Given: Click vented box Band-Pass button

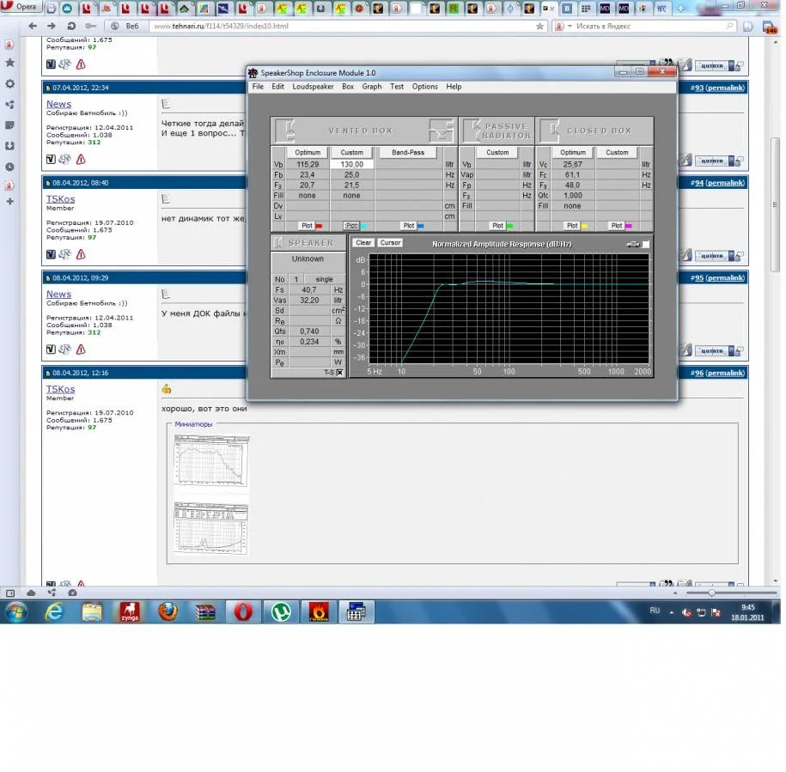Looking at the screenshot, I should (408, 152).
